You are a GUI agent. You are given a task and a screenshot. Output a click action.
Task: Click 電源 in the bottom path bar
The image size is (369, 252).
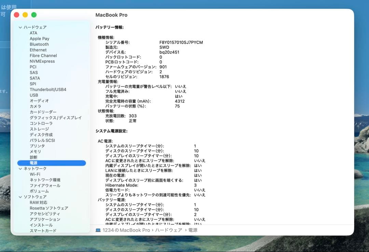[x=193, y=230]
